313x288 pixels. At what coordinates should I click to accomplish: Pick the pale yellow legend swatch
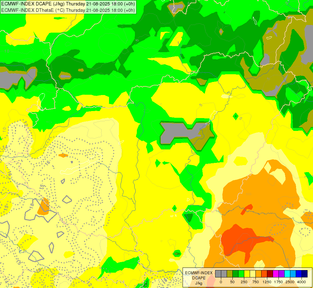(253, 274)
